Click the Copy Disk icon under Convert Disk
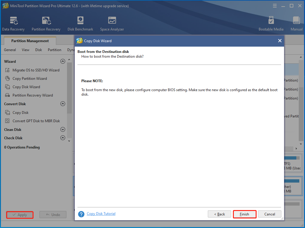The height and width of the screenshot is (228, 305). coord(7,113)
